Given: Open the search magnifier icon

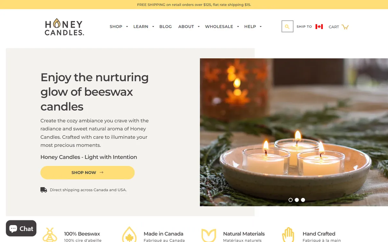Looking at the screenshot, I should (287, 26).
